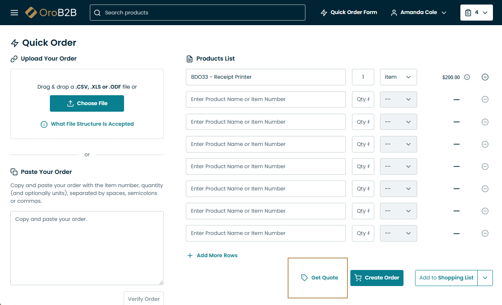The image size is (502, 305).
Task: Click the price info icon beside $200.00
Action: coord(467,77)
